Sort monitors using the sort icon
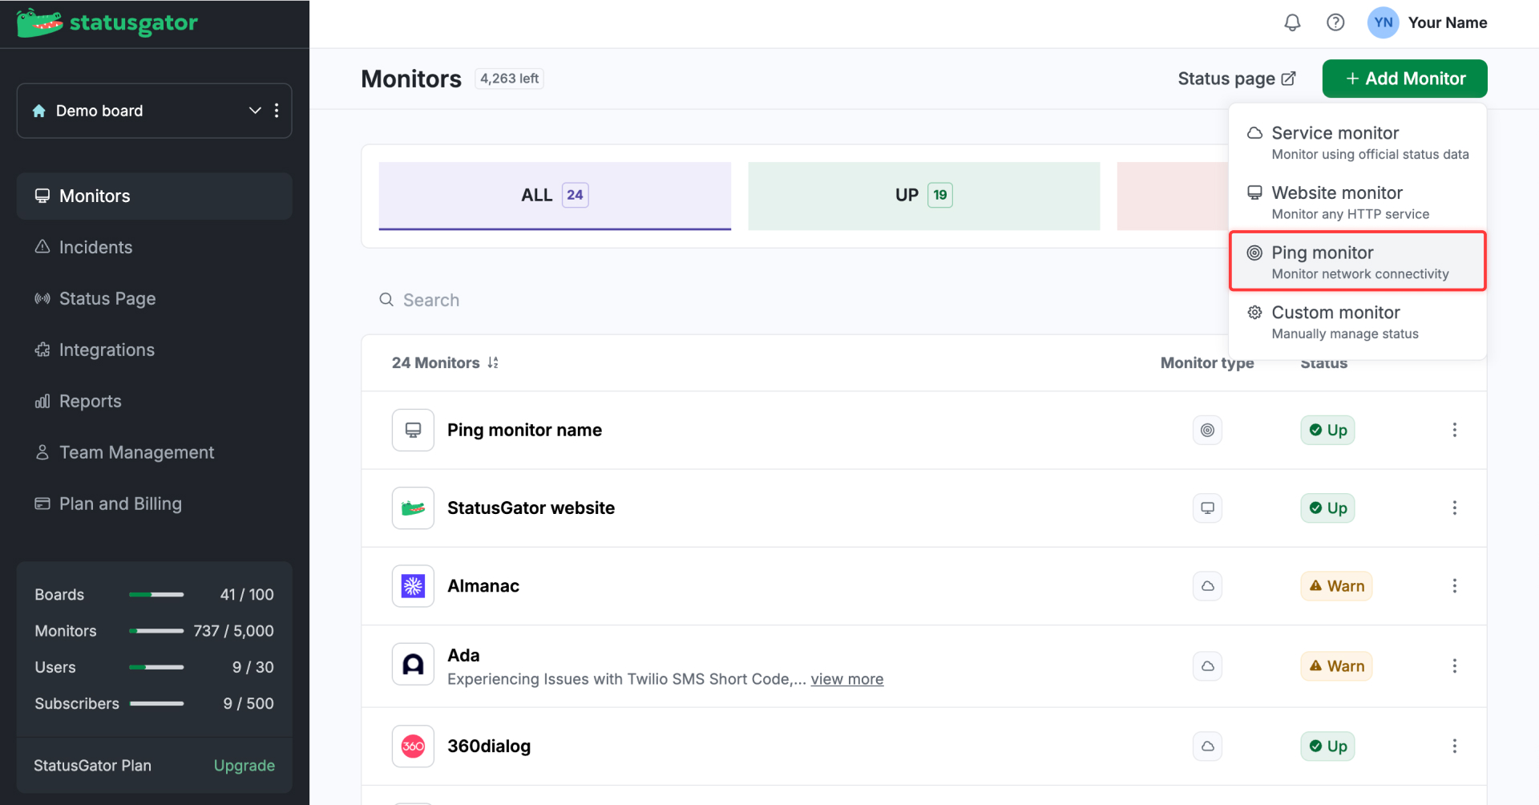Screen dimensions: 1539x805 point(493,363)
